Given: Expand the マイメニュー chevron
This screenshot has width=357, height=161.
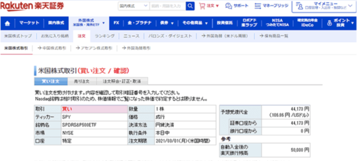Looking at the screenshot, I should [350, 6].
